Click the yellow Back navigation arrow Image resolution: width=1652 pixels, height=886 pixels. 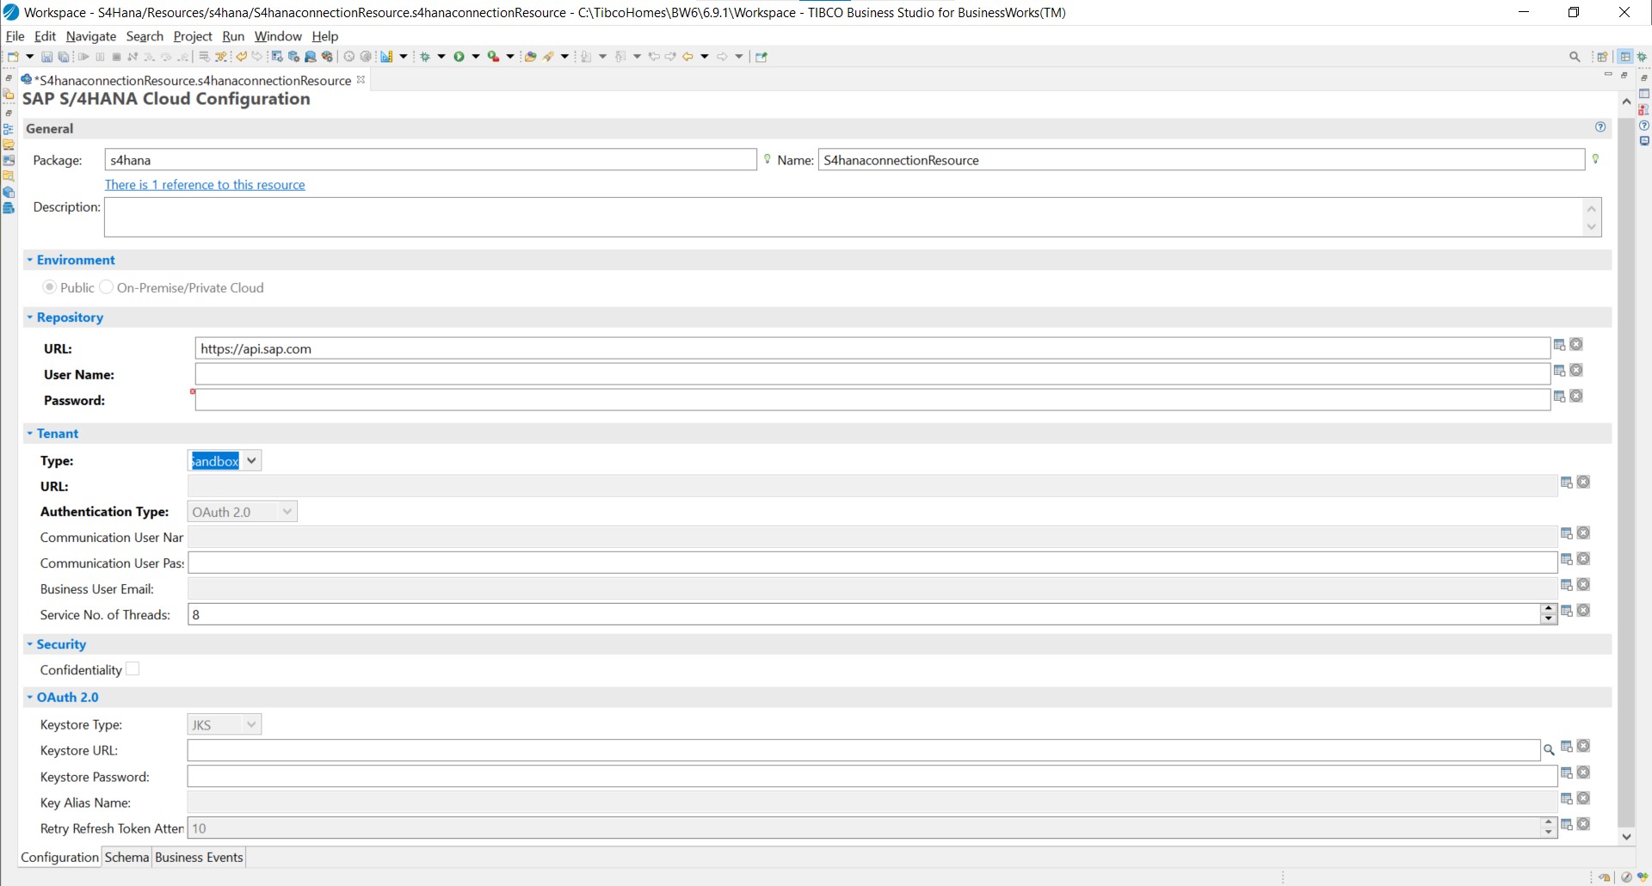tap(688, 57)
